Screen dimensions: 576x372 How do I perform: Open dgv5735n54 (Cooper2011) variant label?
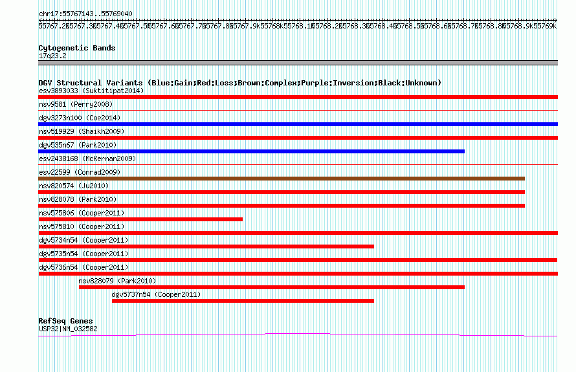tap(83, 254)
